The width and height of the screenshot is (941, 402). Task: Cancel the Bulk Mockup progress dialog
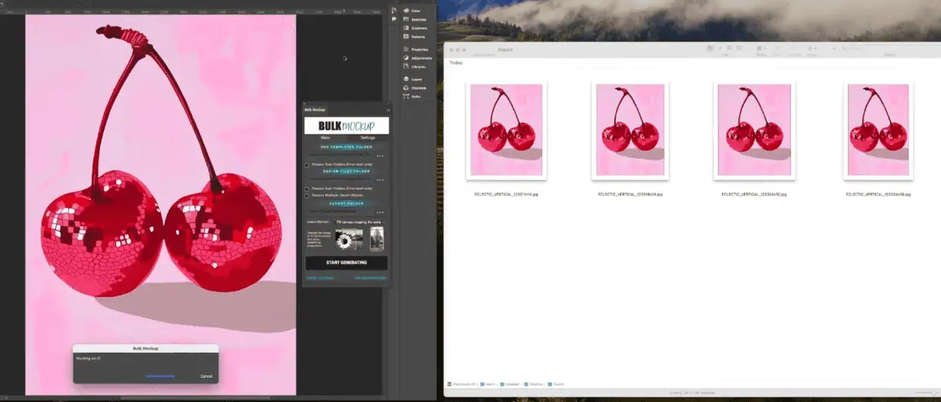[x=206, y=376]
